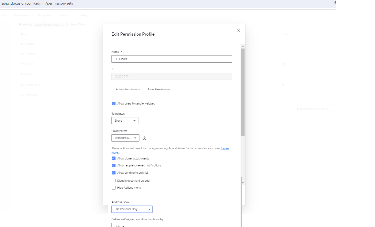Disable Allow recipient viewed notifications
This screenshot has height=227, width=375.
tap(114, 165)
